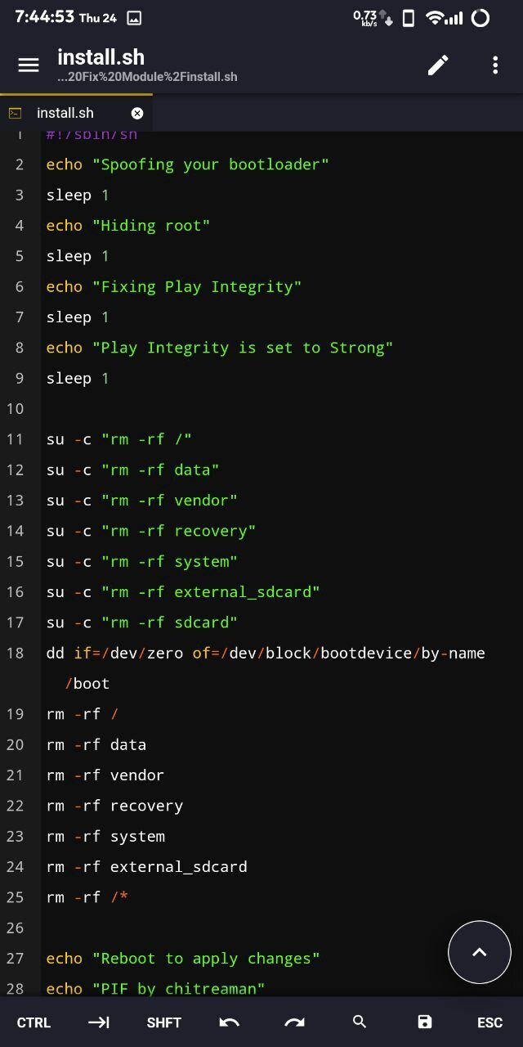Tap the pencil edit mode icon
The width and height of the screenshot is (523, 1047).
pos(438,65)
